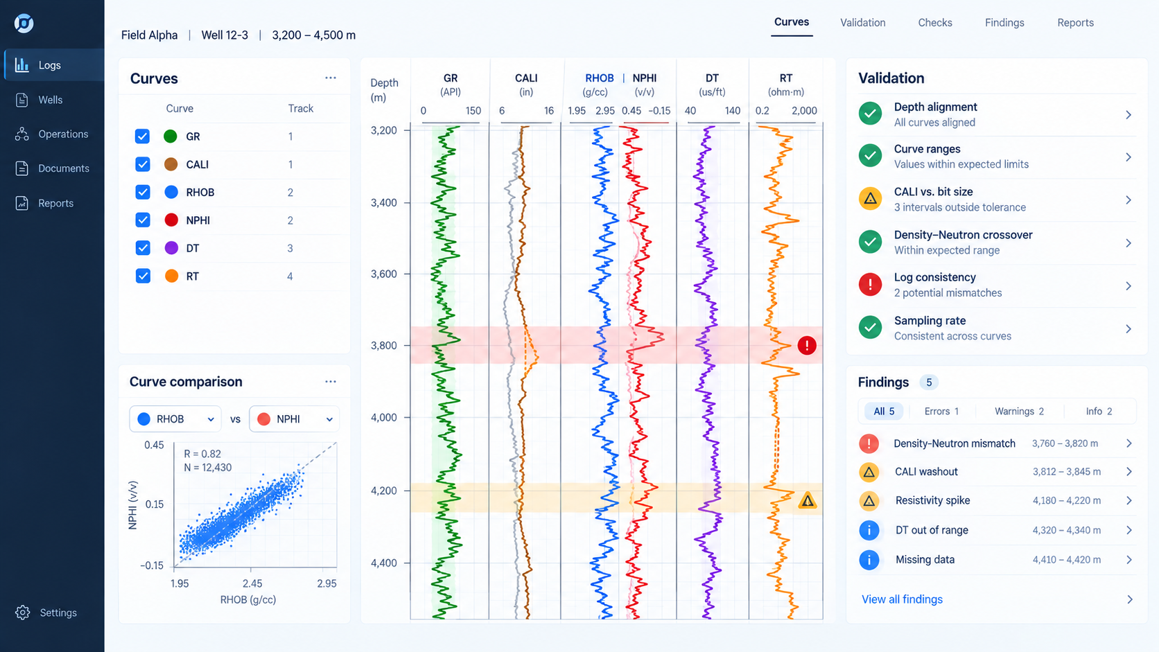This screenshot has width=1159, height=652.
Task: Open the Logs section in the sidebar
Action: [x=53, y=65]
